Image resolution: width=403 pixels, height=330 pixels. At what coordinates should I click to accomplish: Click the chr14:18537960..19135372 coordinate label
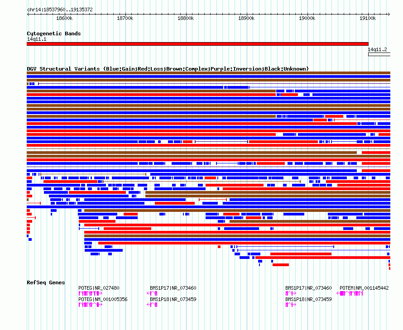[x=60, y=10]
